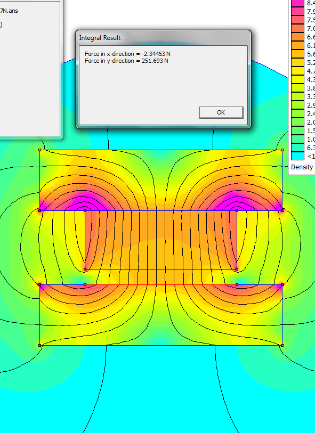The image size is (315, 433).
Task: Click bottom-right corner node of lower block
Action: [282, 345]
